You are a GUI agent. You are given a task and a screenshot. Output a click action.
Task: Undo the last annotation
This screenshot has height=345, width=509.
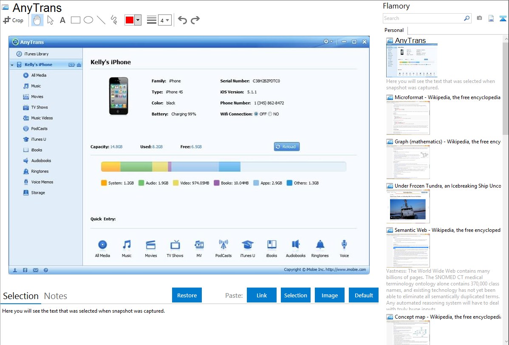[182, 20]
